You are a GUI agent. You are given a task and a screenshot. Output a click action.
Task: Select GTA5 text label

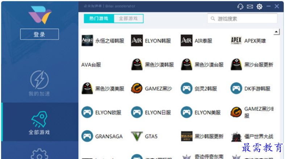tap(151, 136)
